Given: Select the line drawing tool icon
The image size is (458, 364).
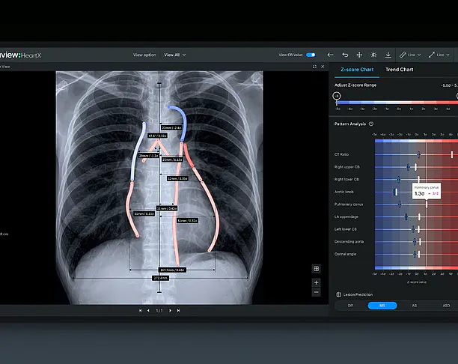Looking at the screenshot, I should pos(431,55).
